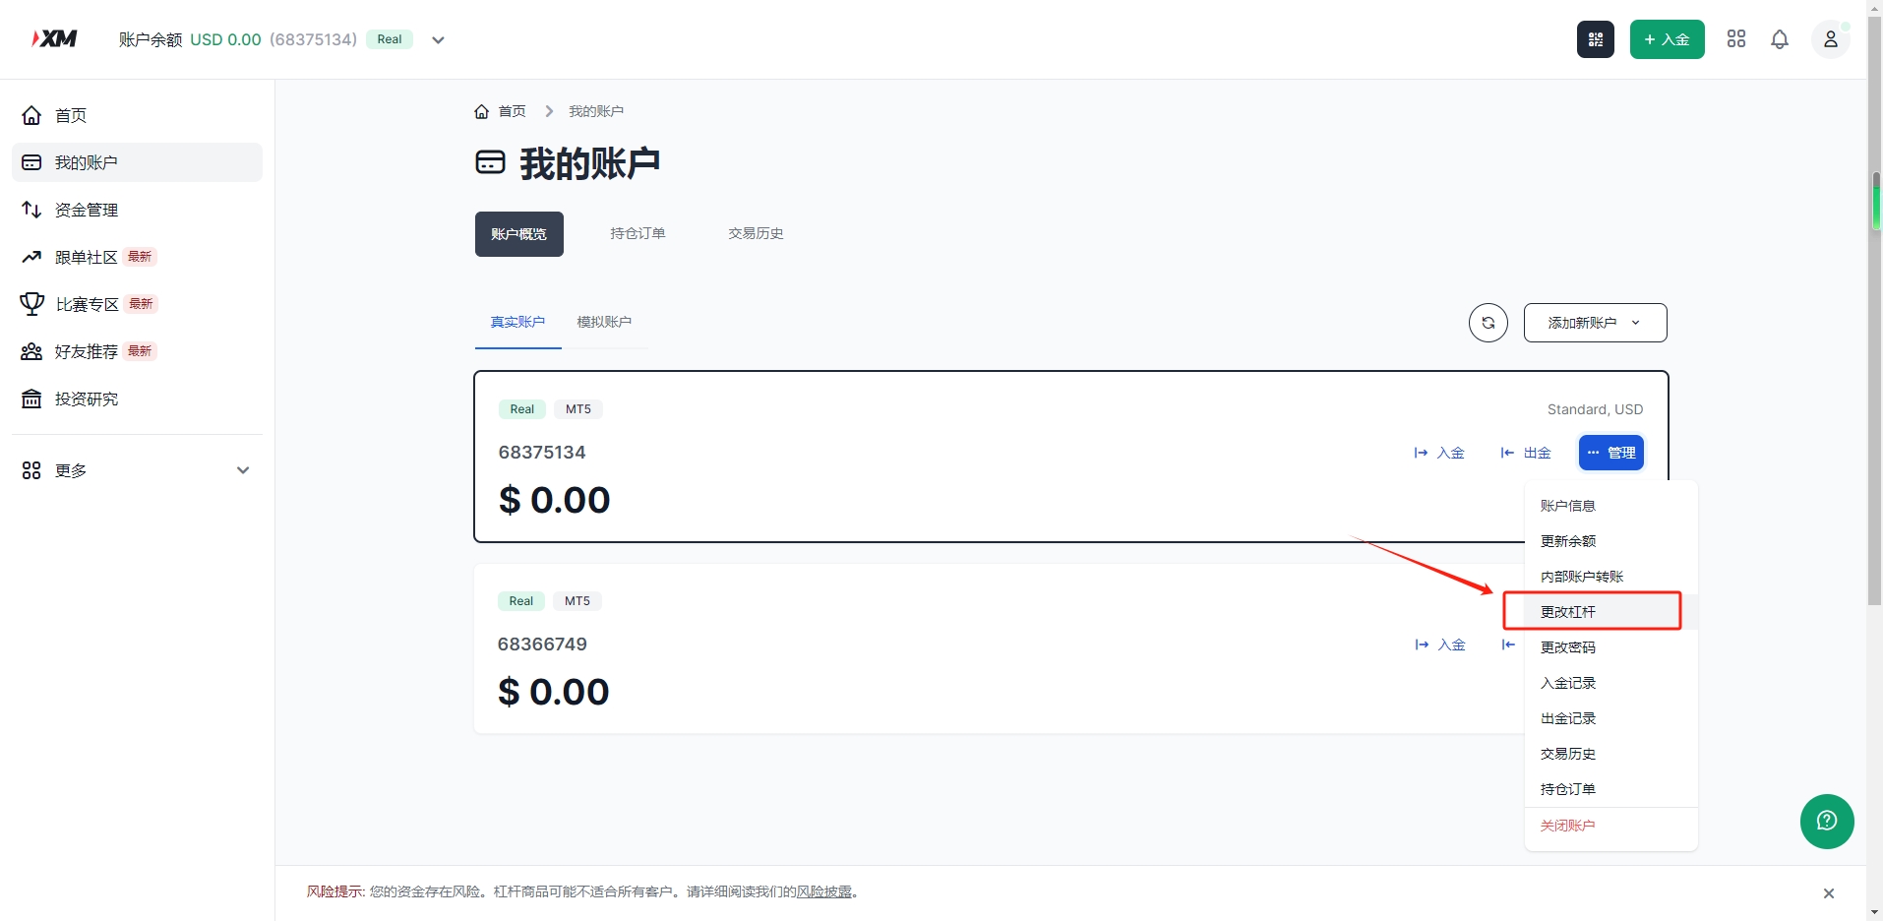Open the 添加新账户 dropdown

click(1596, 323)
